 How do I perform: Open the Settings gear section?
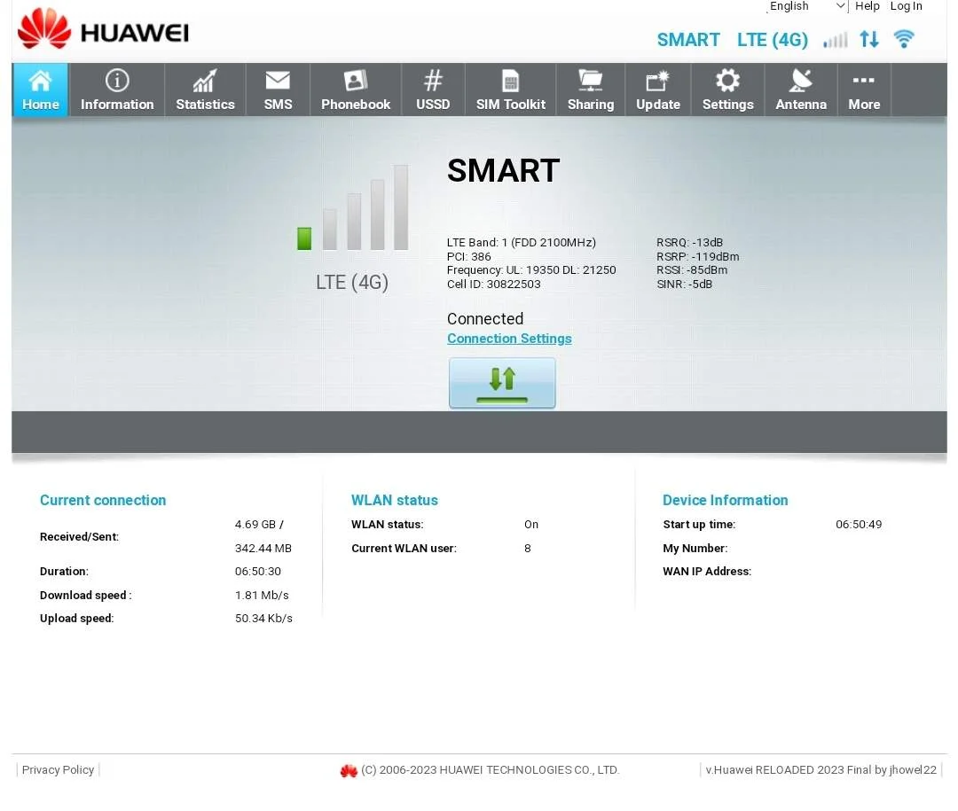[727, 90]
